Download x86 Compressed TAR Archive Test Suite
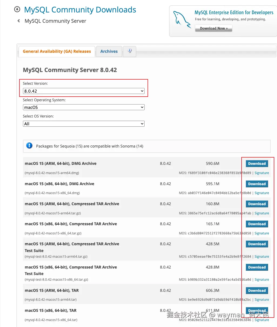Viewport: 277px width, 327px height. pyautogui.click(x=257, y=267)
